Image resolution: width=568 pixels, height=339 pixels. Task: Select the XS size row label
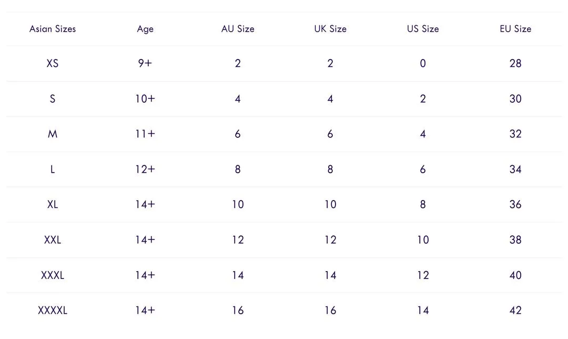click(x=53, y=63)
